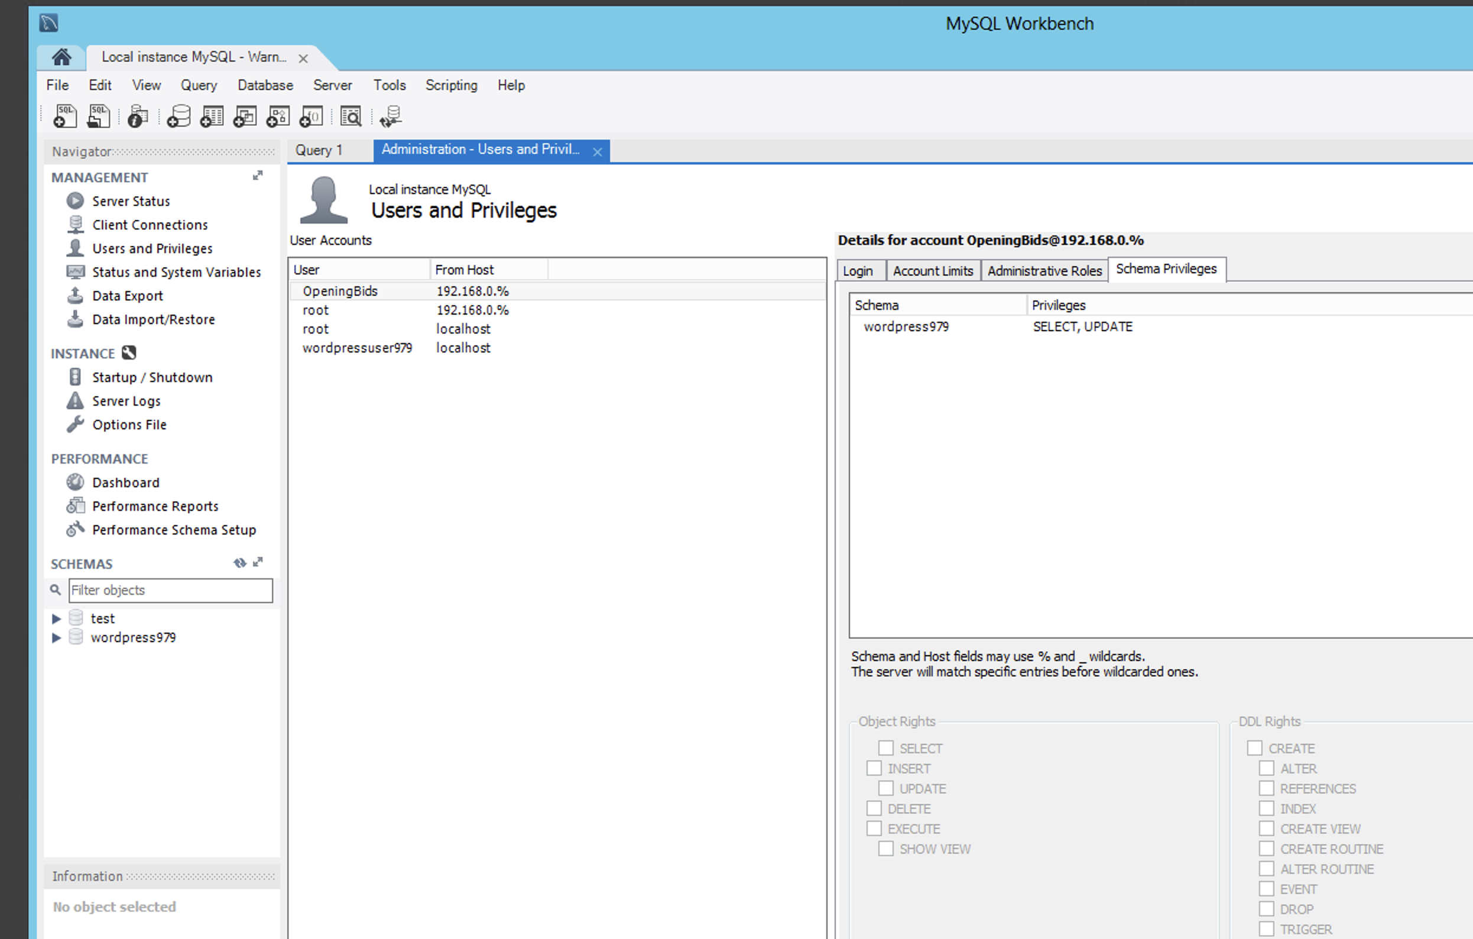Click the create new schema toolbar icon
This screenshot has width=1473, height=939.
click(x=179, y=116)
